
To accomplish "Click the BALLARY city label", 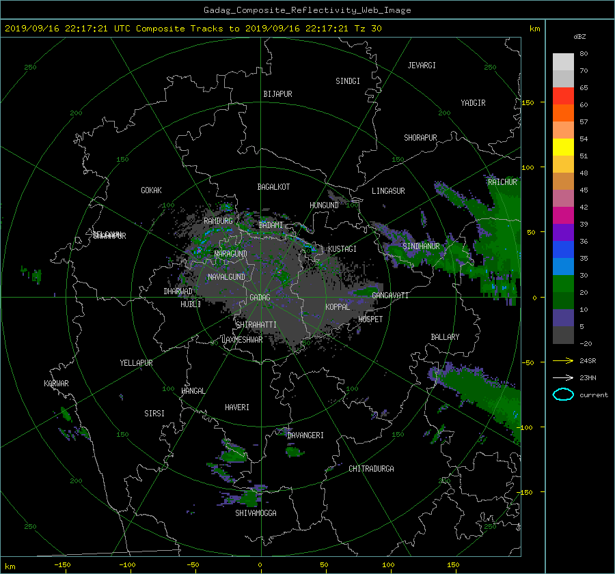I will (x=445, y=337).
